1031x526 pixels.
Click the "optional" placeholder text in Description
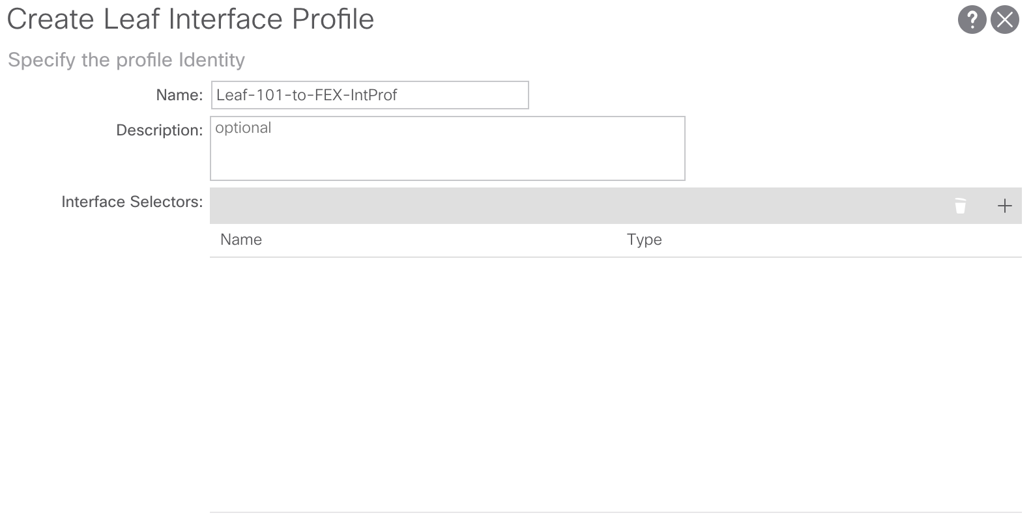243,128
